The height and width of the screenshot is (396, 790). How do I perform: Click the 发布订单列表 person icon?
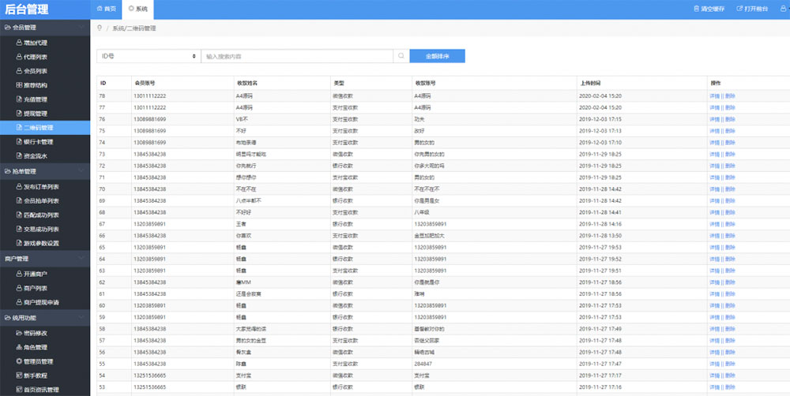point(19,187)
